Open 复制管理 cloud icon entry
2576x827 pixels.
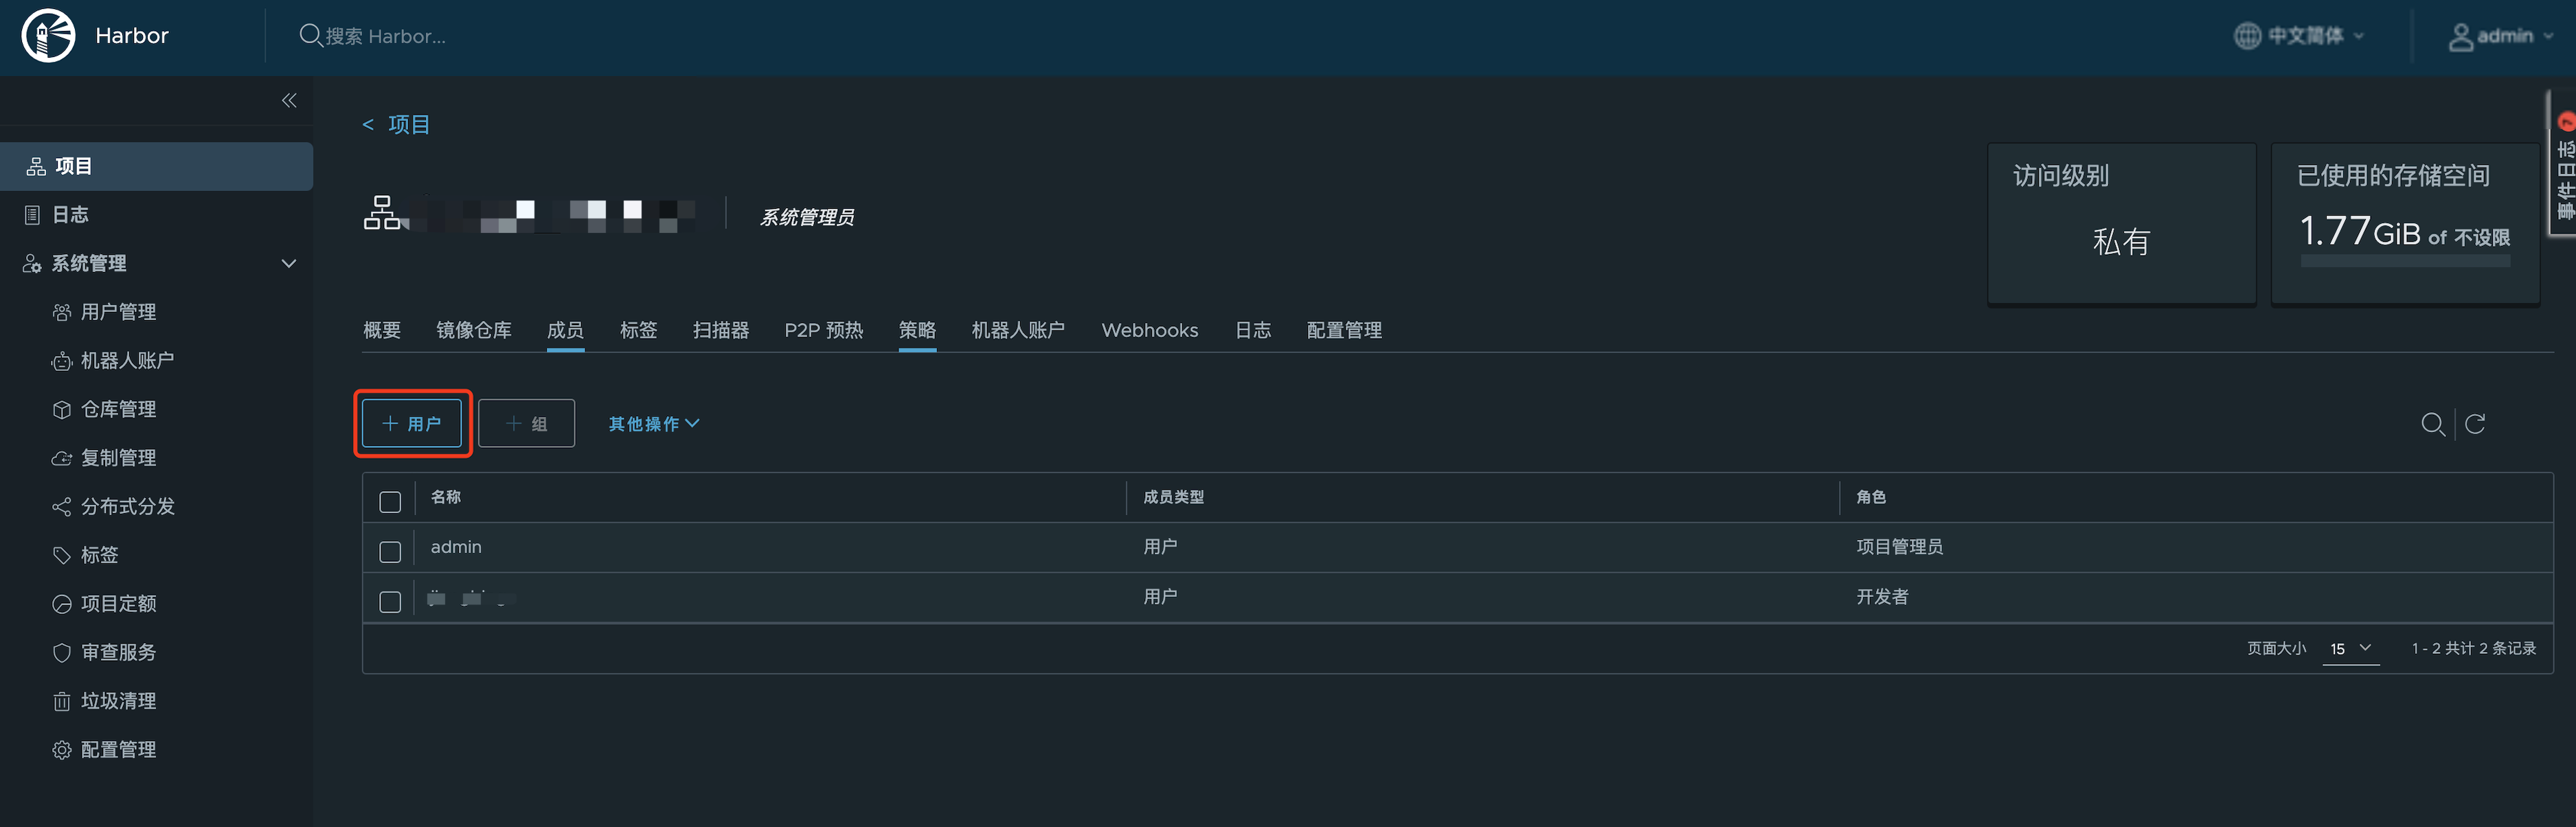(x=117, y=458)
